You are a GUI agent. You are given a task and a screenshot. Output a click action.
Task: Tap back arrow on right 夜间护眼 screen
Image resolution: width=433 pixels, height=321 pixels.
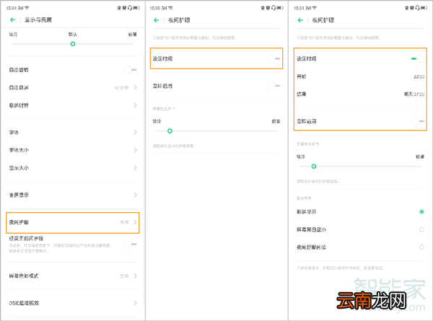[300, 20]
